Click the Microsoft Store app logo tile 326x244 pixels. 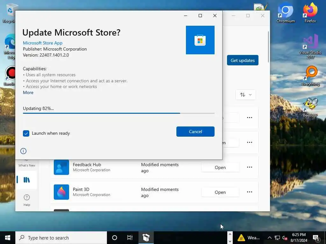[200, 40]
